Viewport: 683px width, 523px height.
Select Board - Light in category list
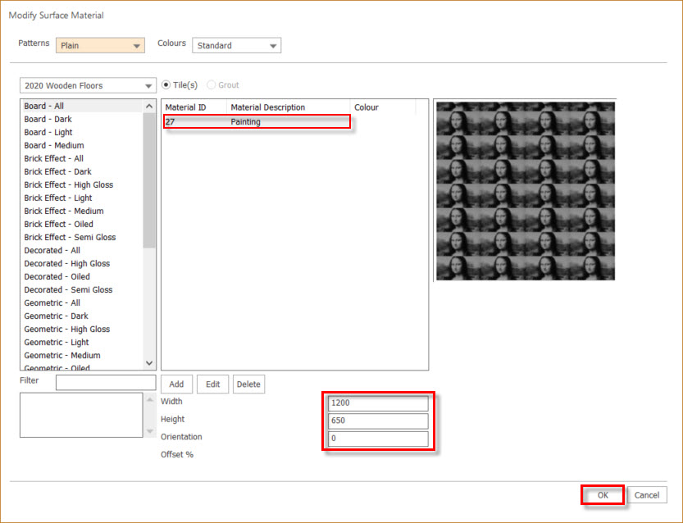(82, 132)
